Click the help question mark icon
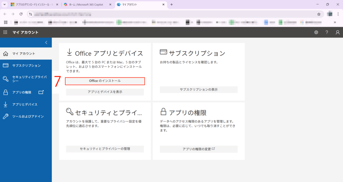343x182 pixels. (327, 32)
